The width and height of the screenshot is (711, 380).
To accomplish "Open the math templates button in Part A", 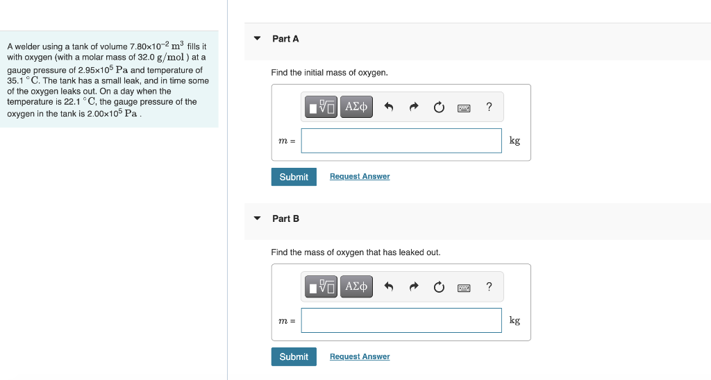I will [321, 107].
